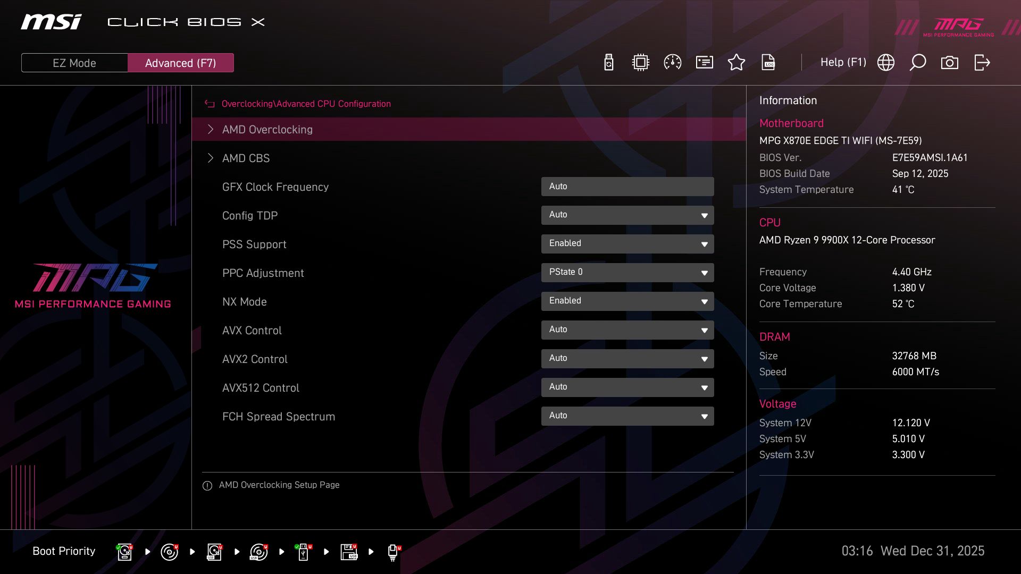Screen dimensions: 1021x574
Task: Click the fan speed gauge icon
Action: coord(672,62)
